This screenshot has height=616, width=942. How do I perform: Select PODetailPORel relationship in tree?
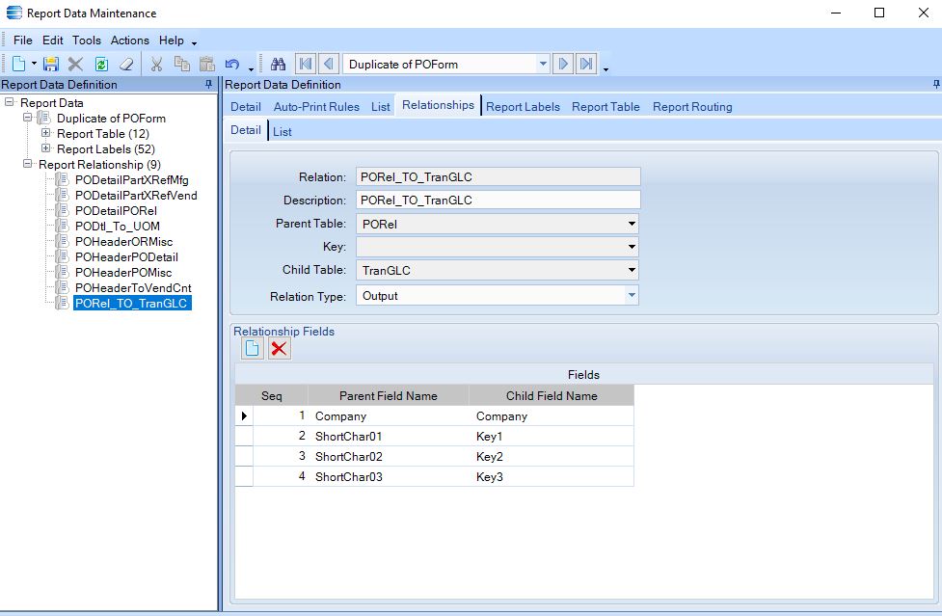(x=116, y=211)
